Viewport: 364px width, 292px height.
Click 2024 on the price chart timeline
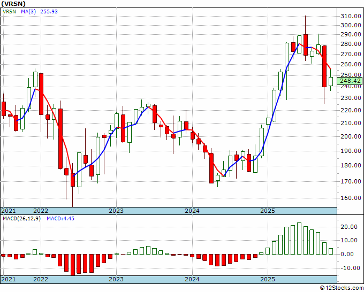point(192,211)
